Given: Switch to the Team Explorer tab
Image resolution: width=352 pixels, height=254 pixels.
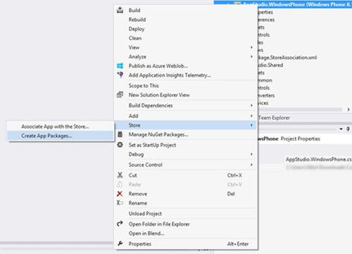Looking at the screenshot, I should click(274, 118).
